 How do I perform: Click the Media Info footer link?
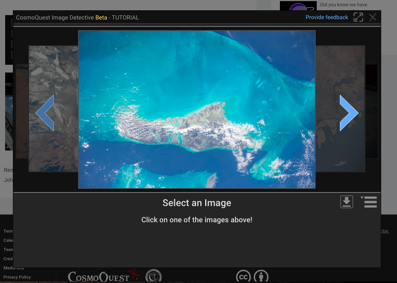coord(14,268)
